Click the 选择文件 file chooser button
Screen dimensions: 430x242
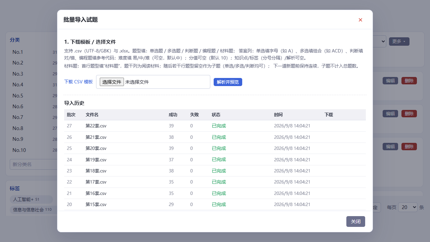click(x=112, y=82)
